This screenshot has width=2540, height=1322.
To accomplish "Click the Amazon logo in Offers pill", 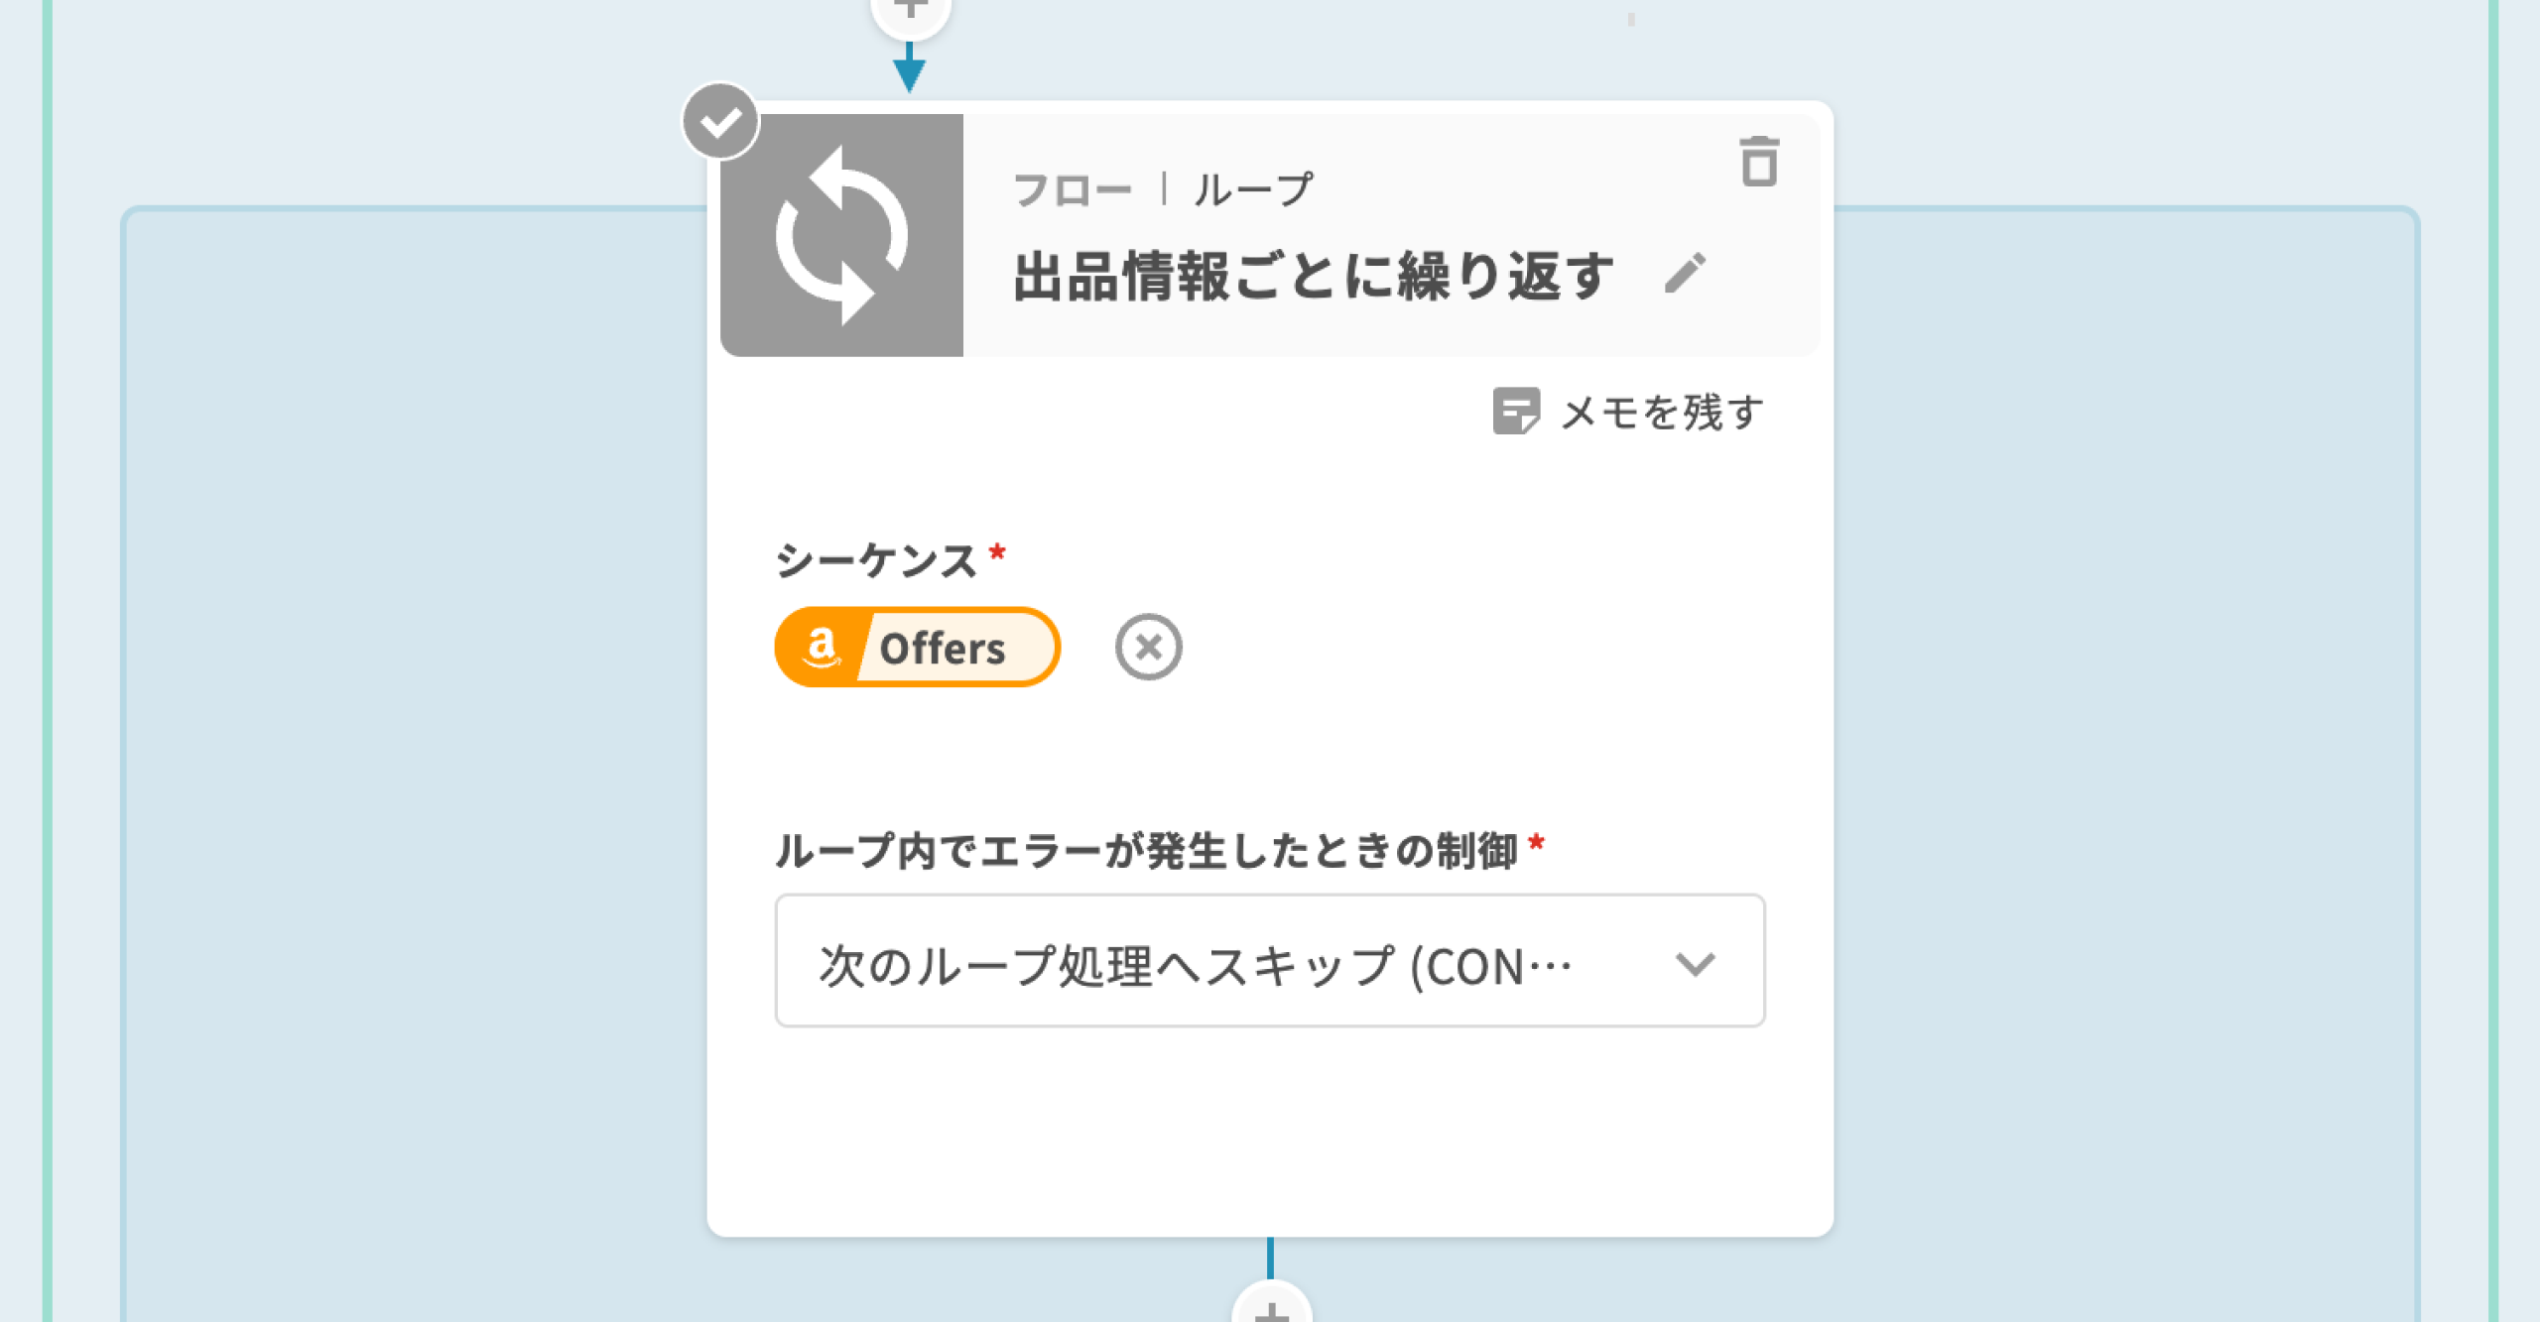I will [821, 648].
